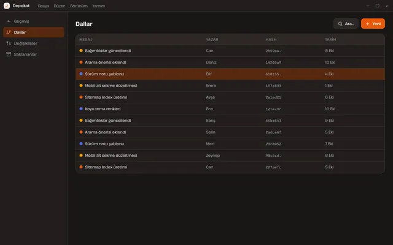Click the orange dot in Selin's Arama önerisi row
The image size is (393, 245).
coord(81,132)
